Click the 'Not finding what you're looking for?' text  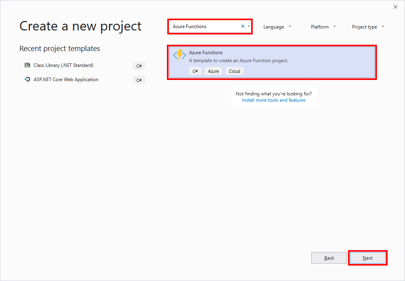tap(274, 93)
